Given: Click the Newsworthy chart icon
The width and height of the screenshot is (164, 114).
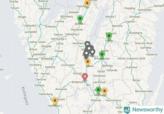Looking at the screenshot, I should [127, 110].
